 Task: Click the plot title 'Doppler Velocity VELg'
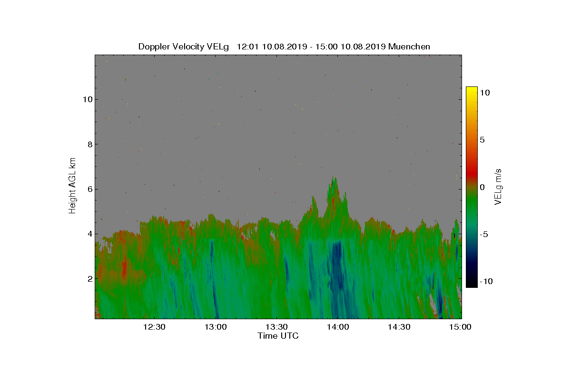point(184,47)
